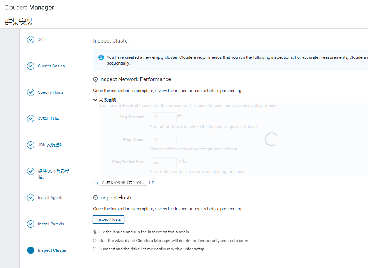This screenshot has width=368, height=268.
Task: Click the filled circle for Inspect Cluster step
Action: pos(31,250)
